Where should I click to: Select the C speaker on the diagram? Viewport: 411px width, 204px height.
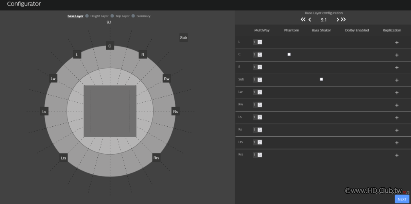pos(110,45)
